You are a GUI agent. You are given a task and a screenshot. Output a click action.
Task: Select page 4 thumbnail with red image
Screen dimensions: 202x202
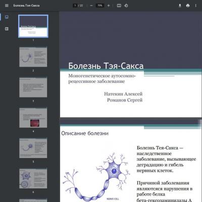point(33,118)
